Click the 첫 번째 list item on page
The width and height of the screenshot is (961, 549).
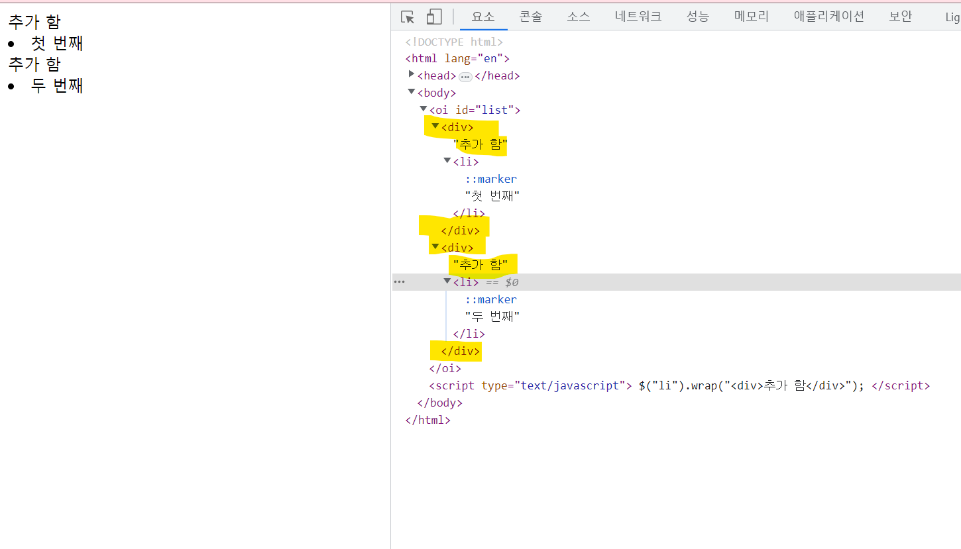(x=57, y=43)
